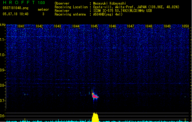
Task: Click the HROFFT 1.0.0 title text
Action: click(x=24, y=2)
